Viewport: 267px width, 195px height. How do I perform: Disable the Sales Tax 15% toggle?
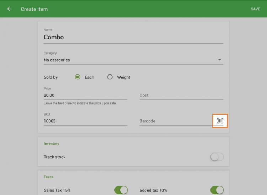pos(121,190)
